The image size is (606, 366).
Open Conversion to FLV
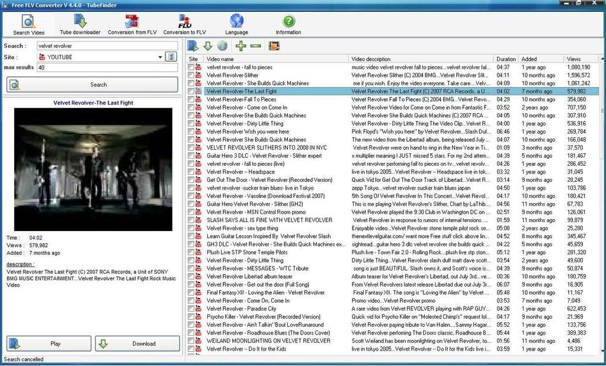185,25
